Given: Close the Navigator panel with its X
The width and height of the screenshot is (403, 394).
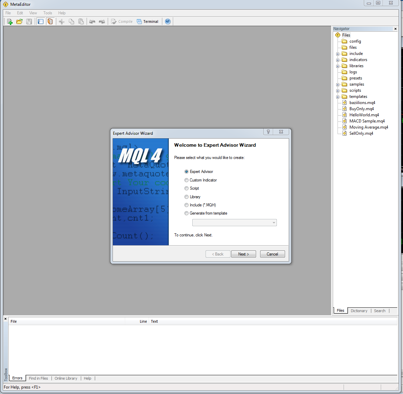Looking at the screenshot, I should 395,29.
